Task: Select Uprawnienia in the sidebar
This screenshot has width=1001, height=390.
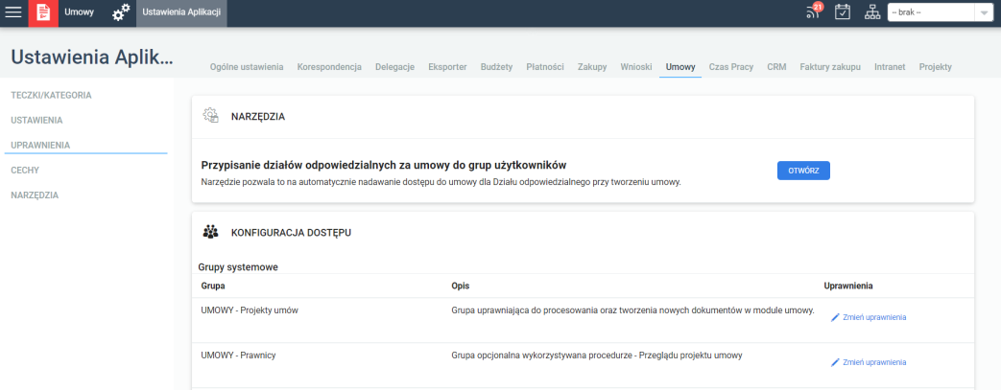Action: [x=40, y=146]
